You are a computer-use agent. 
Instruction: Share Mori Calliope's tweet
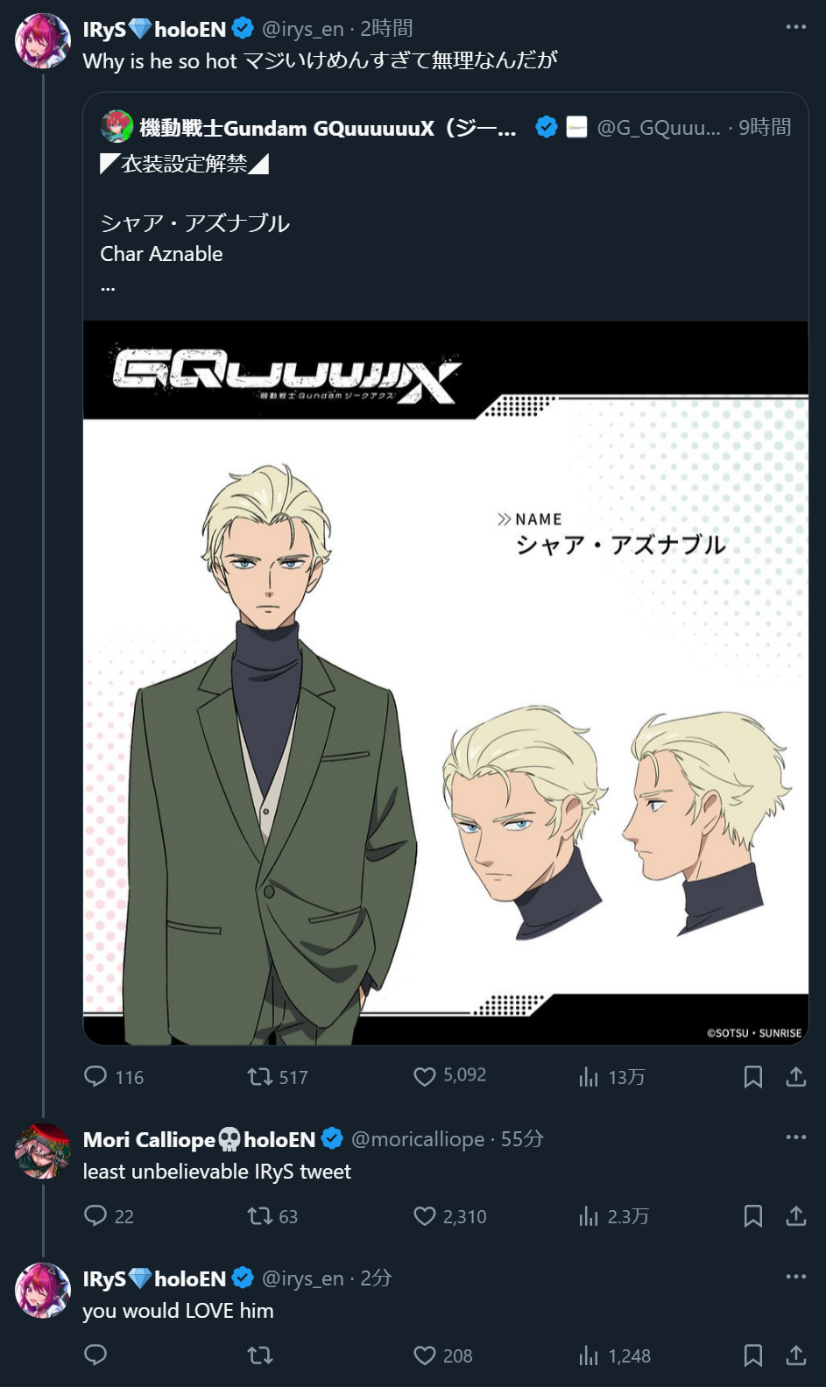tap(795, 1215)
